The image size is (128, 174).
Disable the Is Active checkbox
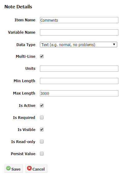point(42,105)
